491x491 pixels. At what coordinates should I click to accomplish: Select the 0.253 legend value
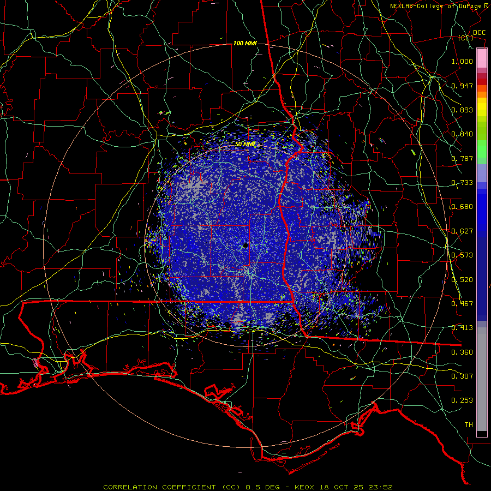pyautogui.click(x=462, y=400)
